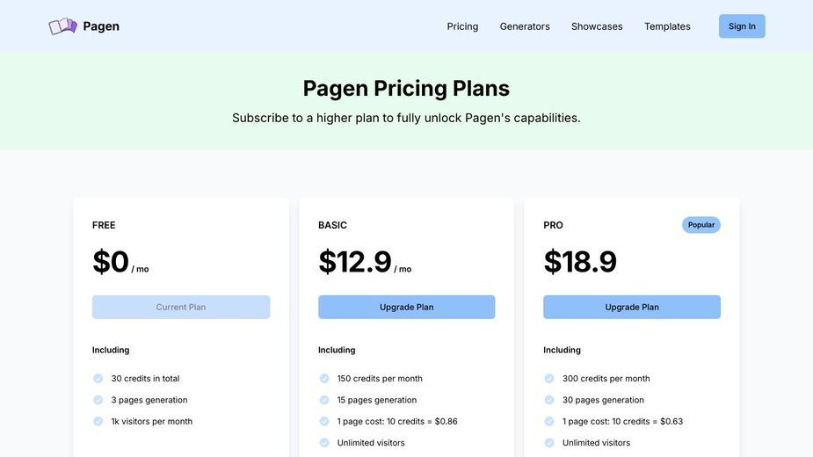
Task: Click checkmark icon beside Basic plan Unlimited visitors
Action: coord(324,442)
